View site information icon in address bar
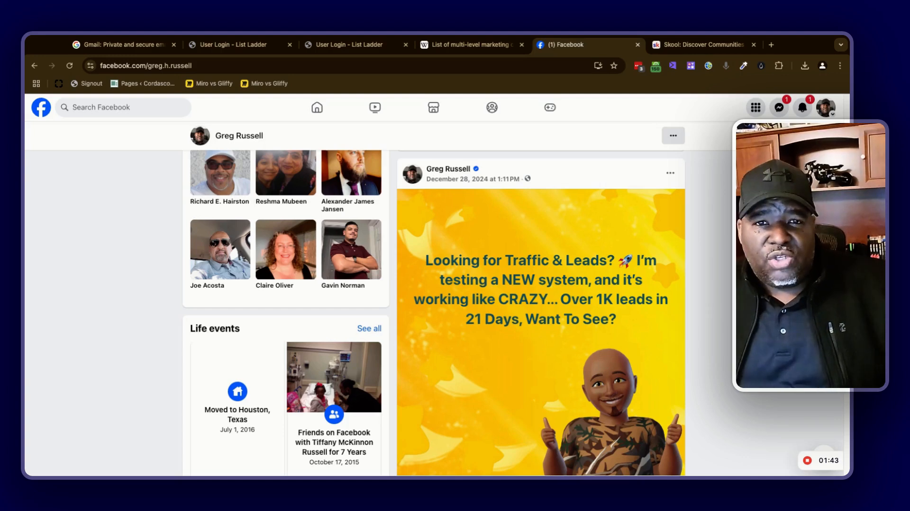The width and height of the screenshot is (910, 511). click(91, 66)
